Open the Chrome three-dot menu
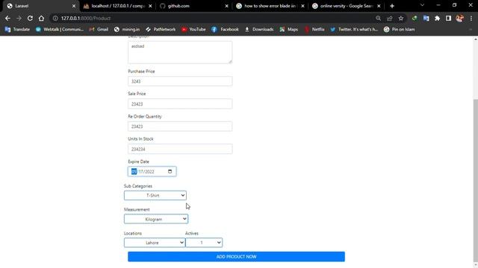 tap(471, 18)
